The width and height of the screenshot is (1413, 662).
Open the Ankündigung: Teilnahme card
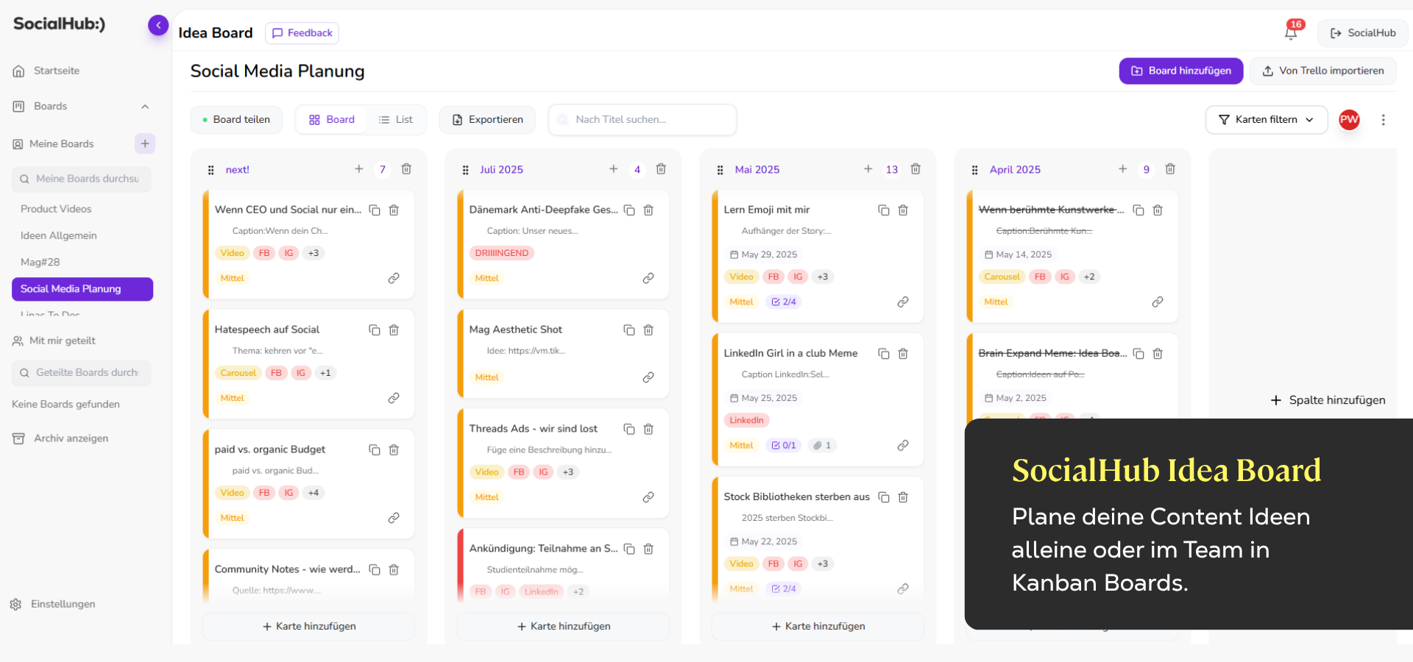coord(544,549)
